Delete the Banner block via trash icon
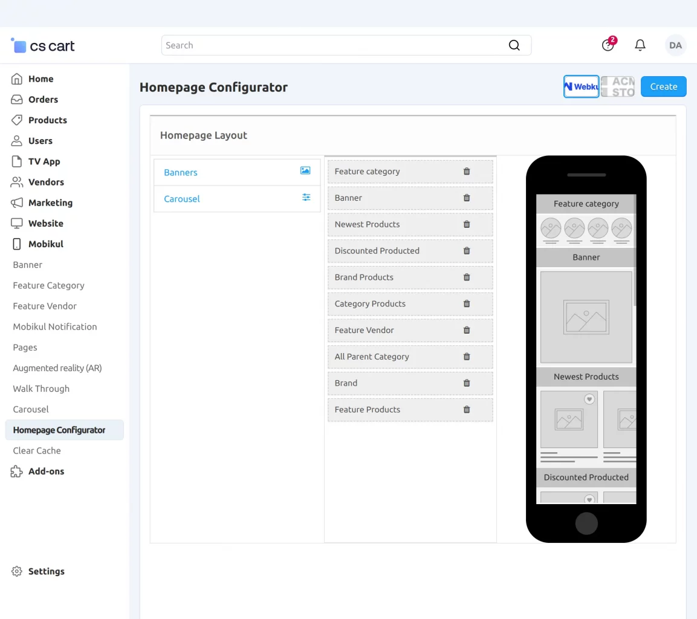This screenshot has height=619, width=697. click(467, 198)
